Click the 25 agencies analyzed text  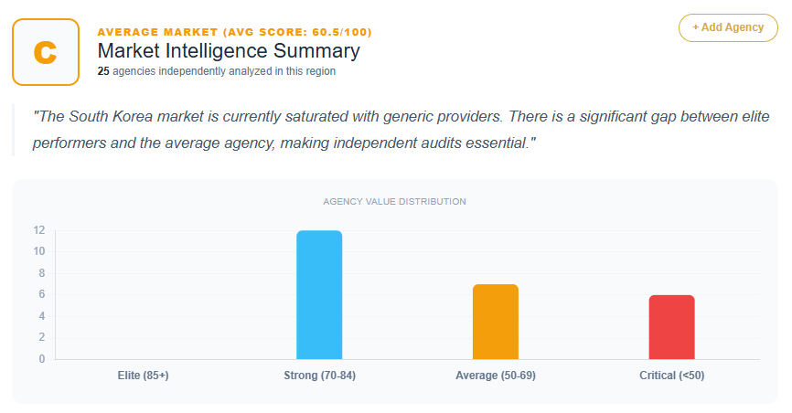(x=217, y=71)
